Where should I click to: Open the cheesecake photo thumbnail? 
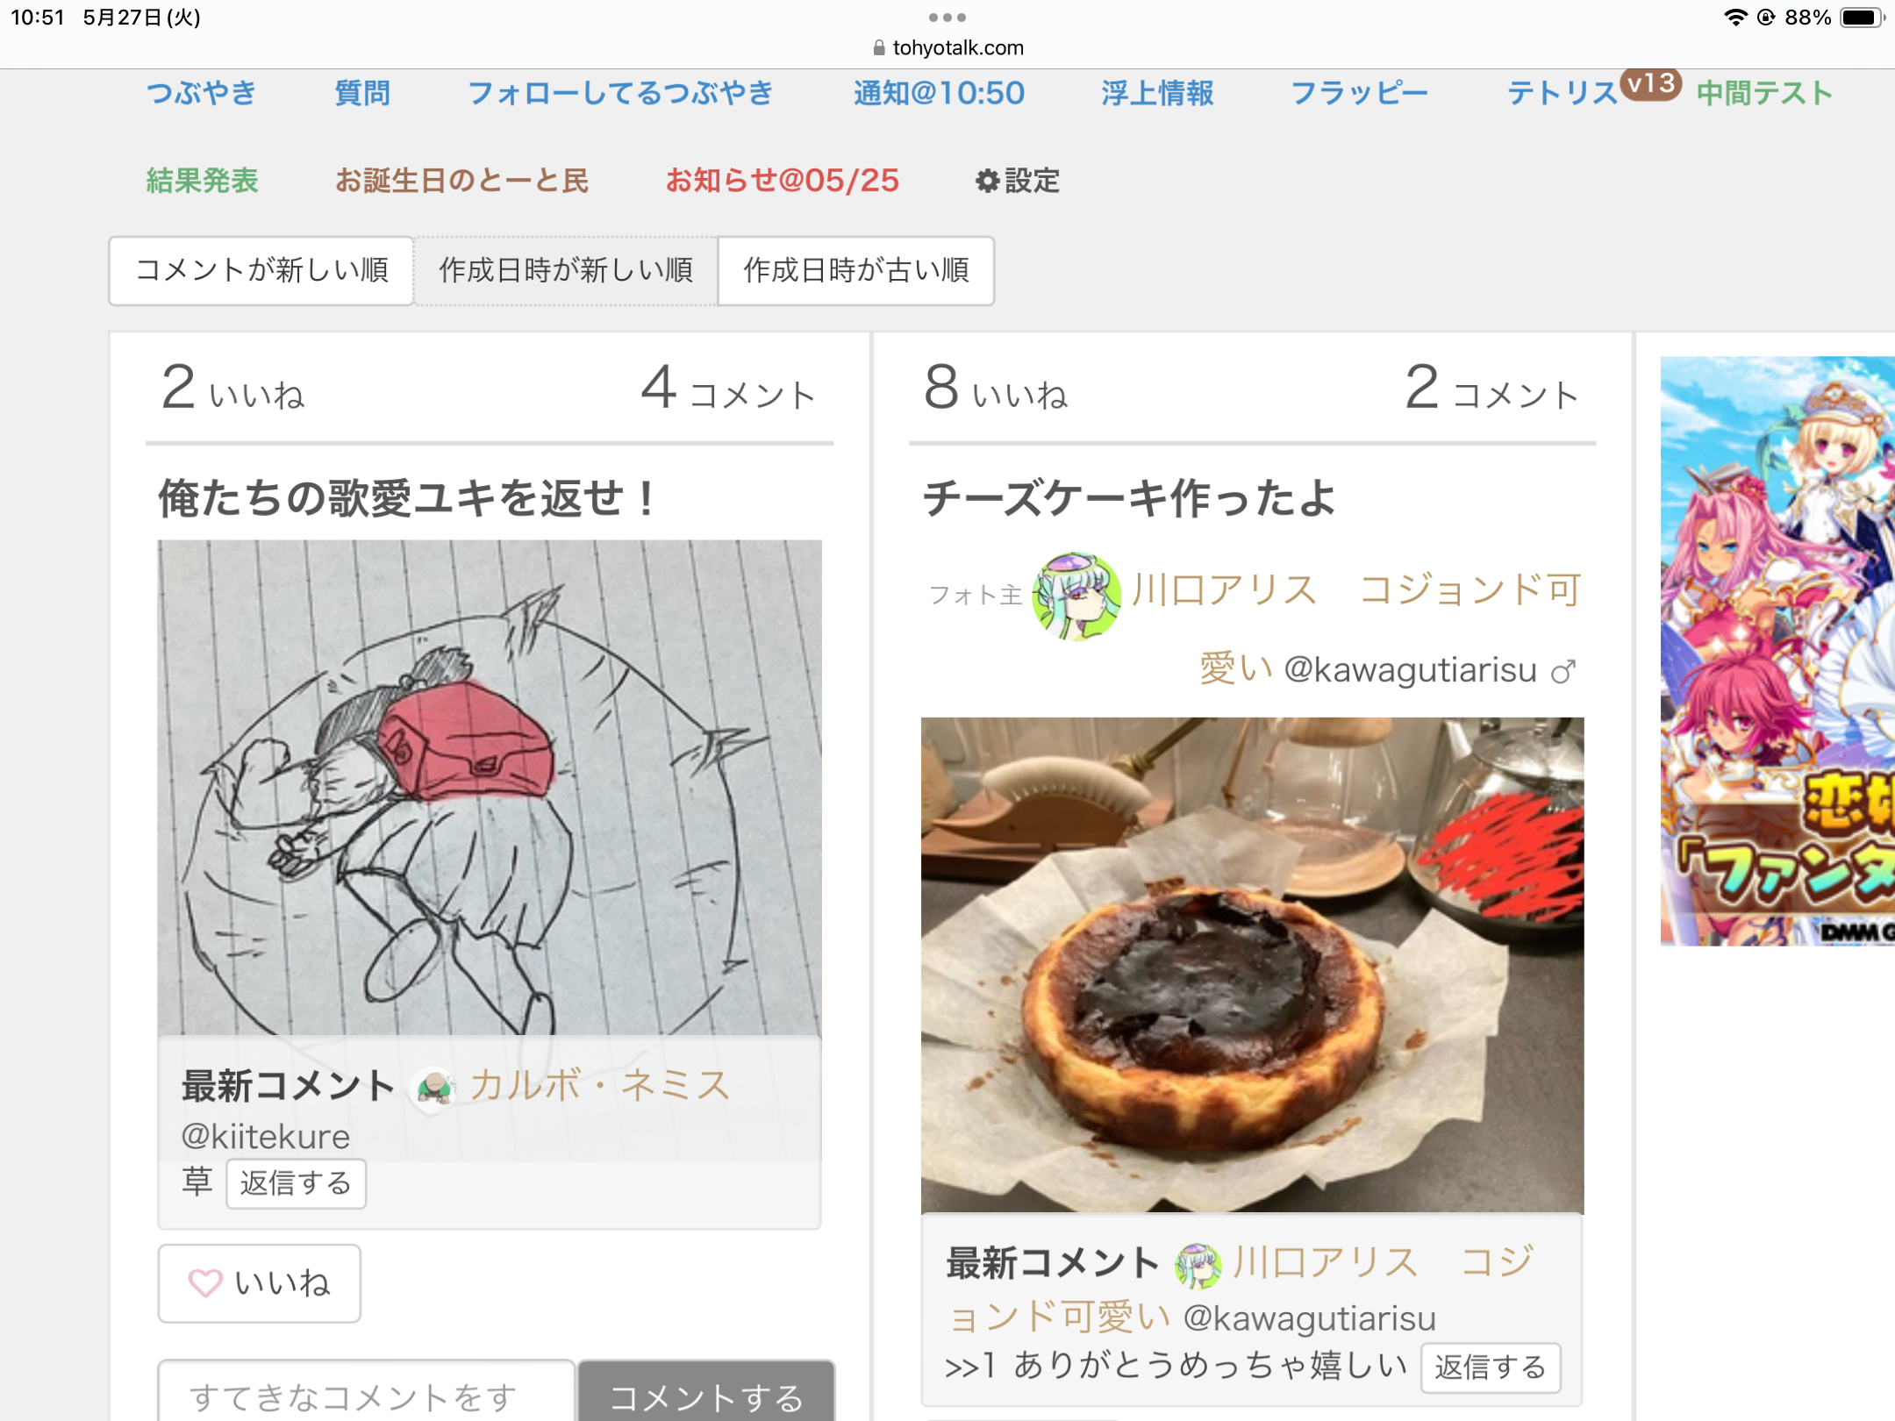tap(1252, 965)
